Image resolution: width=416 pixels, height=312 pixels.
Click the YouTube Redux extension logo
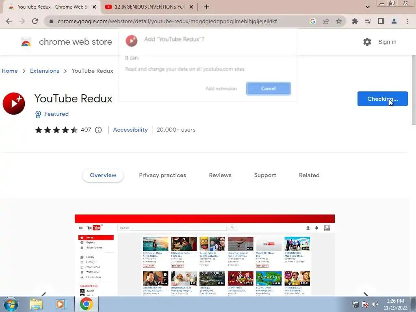pyautogui.click(x=14, y=104)
